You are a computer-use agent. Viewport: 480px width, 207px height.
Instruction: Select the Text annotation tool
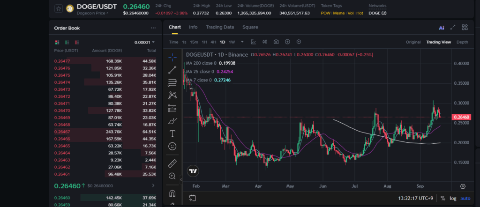[x=172, y=133]
